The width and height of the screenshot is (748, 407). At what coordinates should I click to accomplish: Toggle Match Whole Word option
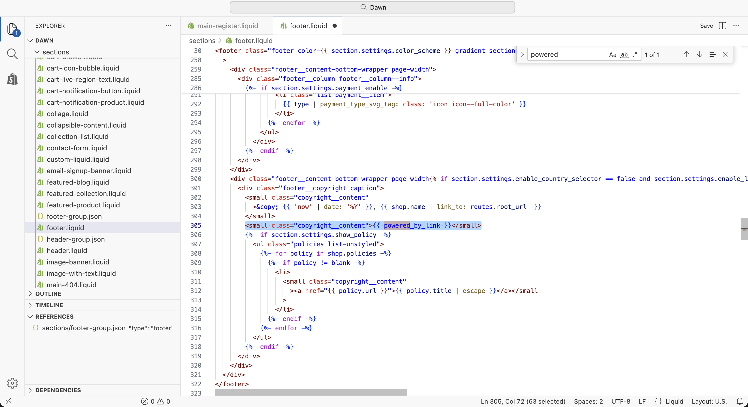pos(624,54)
